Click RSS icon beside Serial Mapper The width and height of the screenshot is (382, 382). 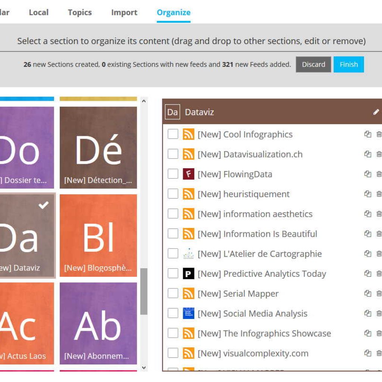click(188, 294)
